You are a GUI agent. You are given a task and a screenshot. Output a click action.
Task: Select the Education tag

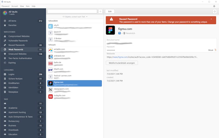coord(23,134)
